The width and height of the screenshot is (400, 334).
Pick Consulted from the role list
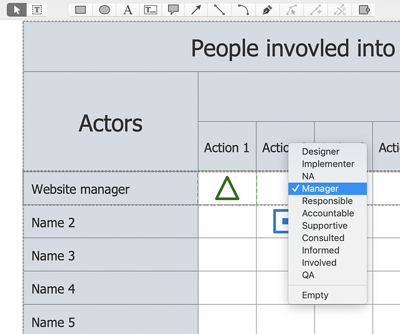click(x=323, y=238)
